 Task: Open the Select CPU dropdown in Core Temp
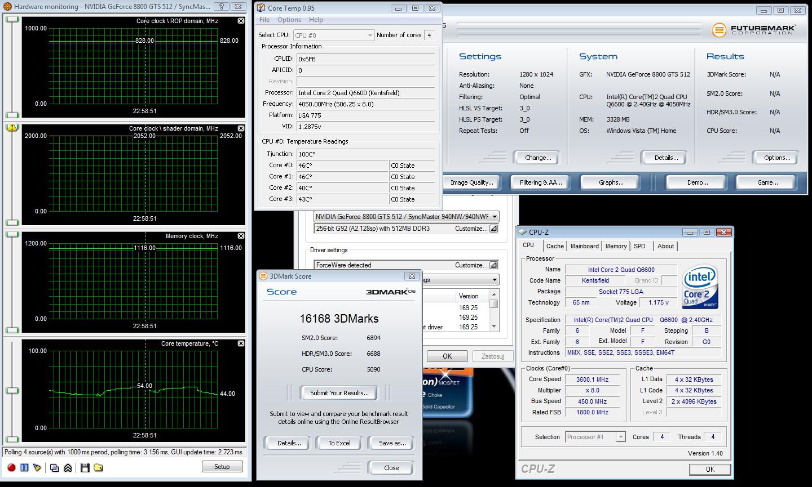(334, 35)
